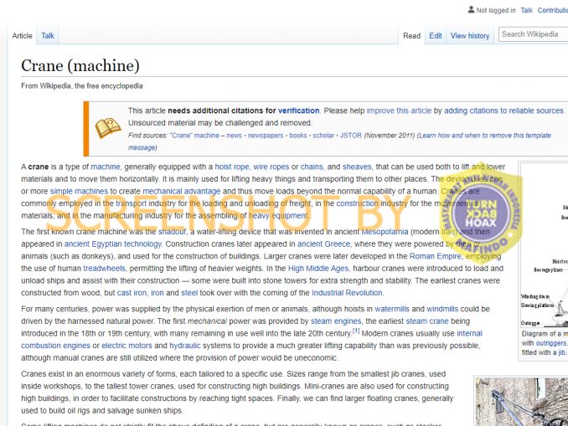The image size is (568, 426).
Task: Follow the windmills link
Action: point(442,309)
